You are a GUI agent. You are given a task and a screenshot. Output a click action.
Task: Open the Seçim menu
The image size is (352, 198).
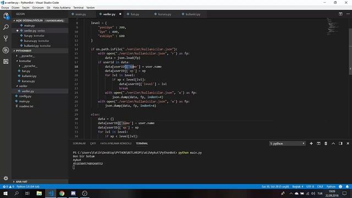26,8
